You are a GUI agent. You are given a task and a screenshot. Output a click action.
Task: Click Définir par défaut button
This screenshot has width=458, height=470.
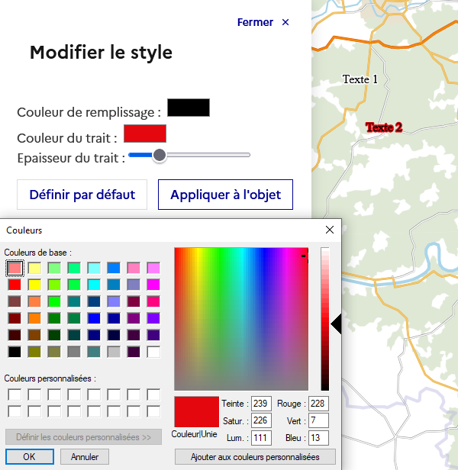82,195
